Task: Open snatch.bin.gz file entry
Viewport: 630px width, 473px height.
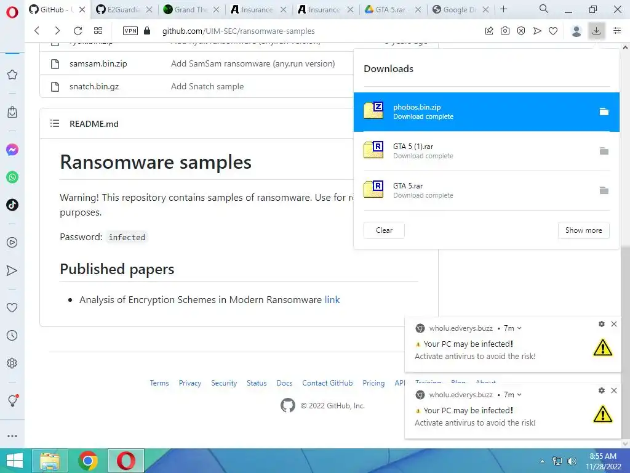Action: (94, 86)
